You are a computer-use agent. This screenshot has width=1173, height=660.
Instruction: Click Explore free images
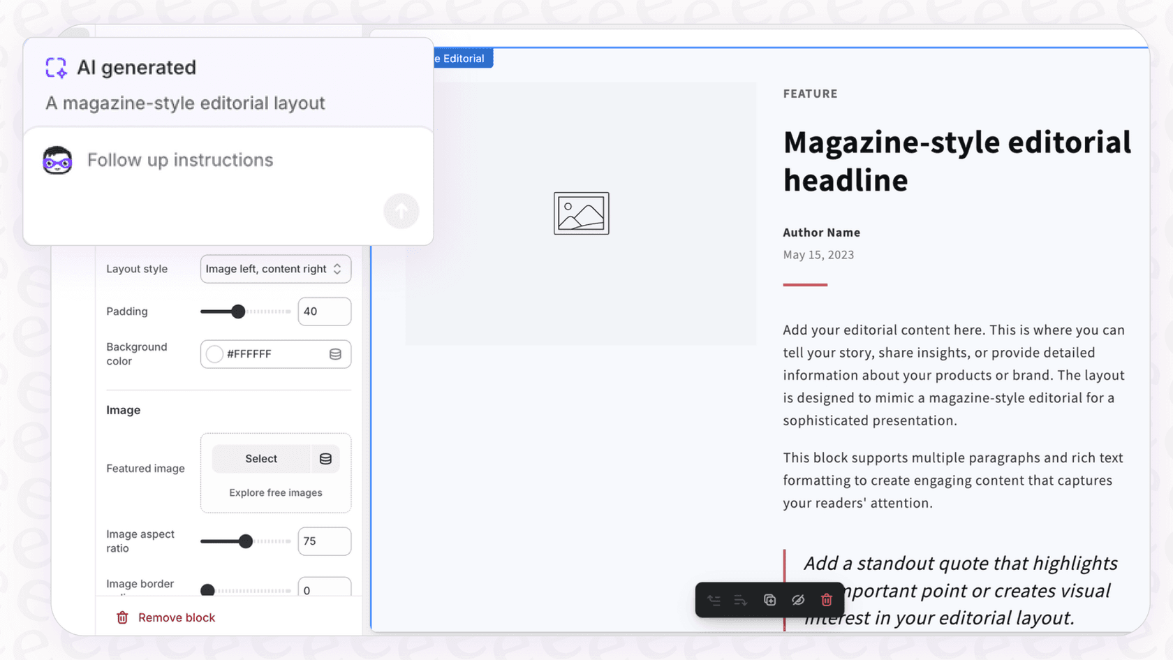pyautogui.click(x=275, y=492)
